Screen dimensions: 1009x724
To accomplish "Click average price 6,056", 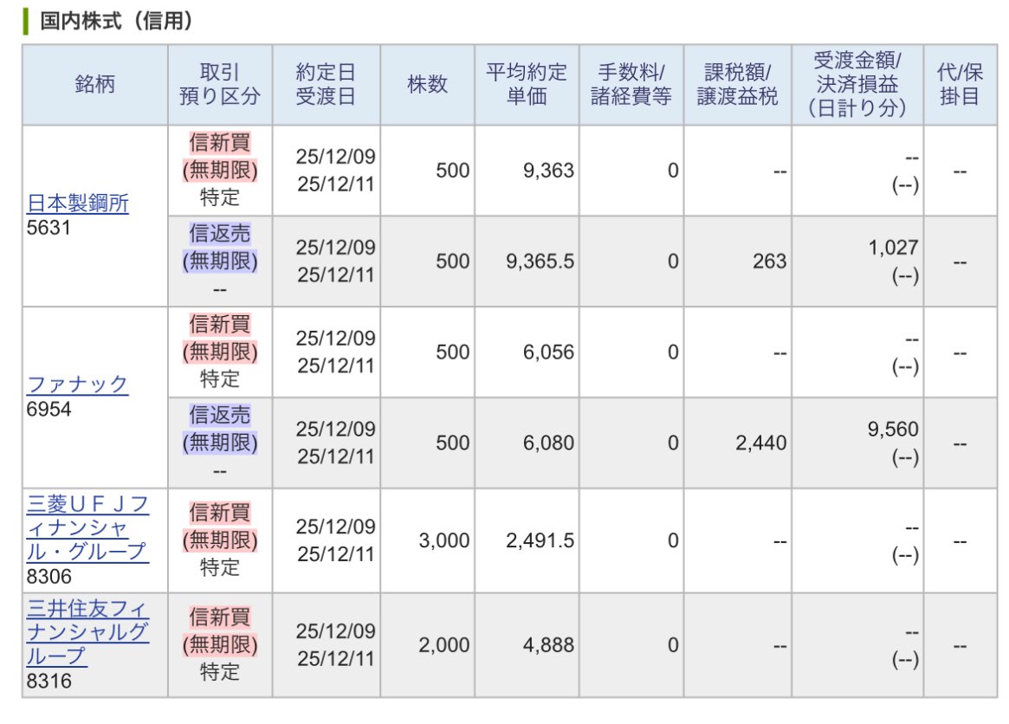I will tap(548, 352).
